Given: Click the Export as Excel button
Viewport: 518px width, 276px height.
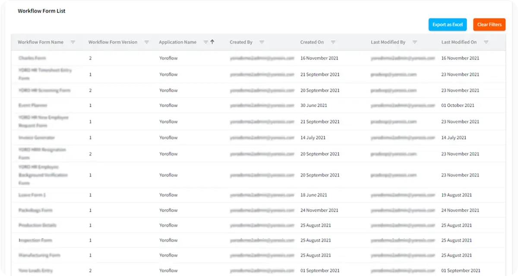Looking at the screenshot, I should pos(447,25).
